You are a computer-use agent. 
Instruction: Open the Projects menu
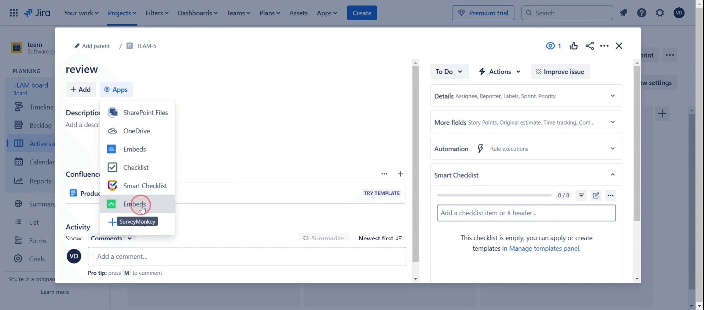tap(122, 13)
